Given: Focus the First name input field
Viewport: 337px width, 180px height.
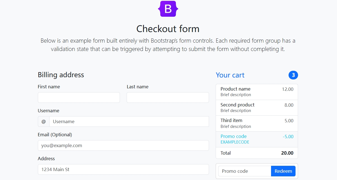Looking at the screenshot, I should pos(79,98).
